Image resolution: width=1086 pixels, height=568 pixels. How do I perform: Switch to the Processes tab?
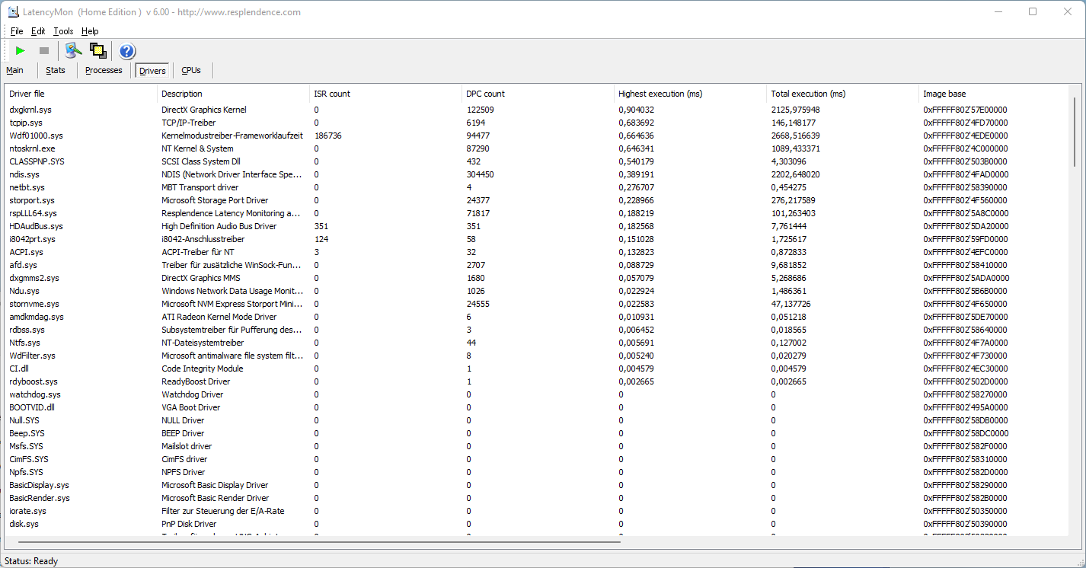(104, 71)
